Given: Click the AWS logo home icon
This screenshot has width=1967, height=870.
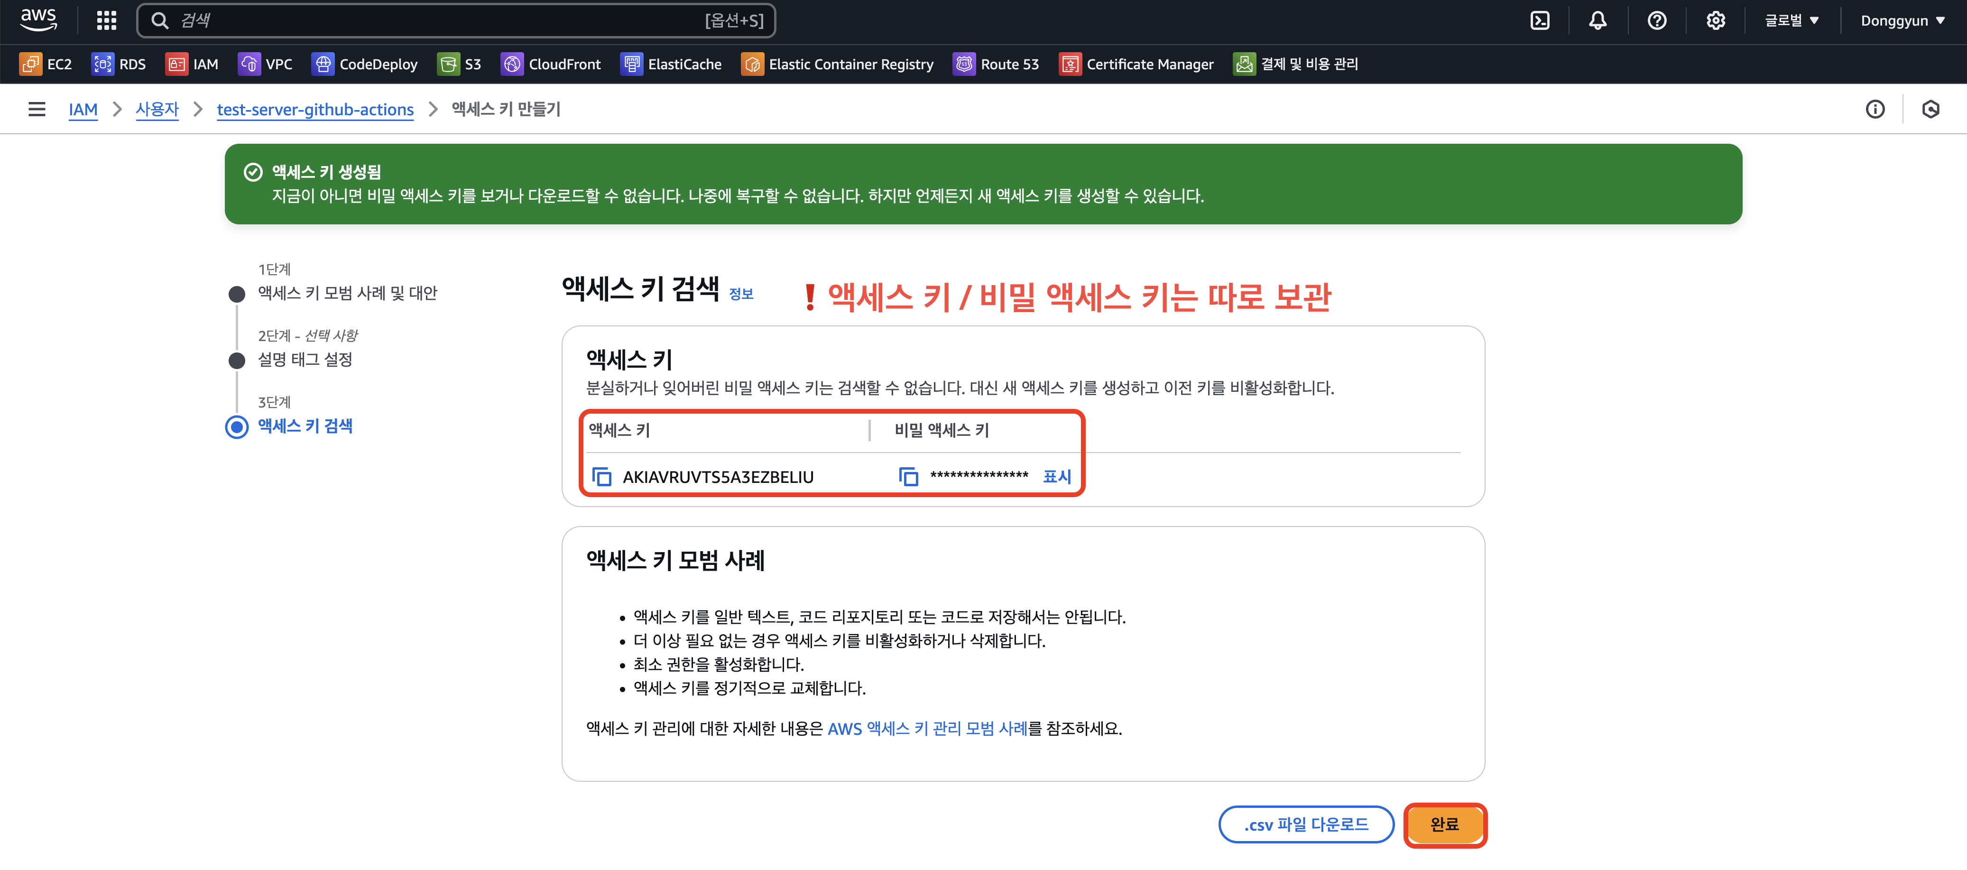Looking at the screenshot, I should (38, 20).
